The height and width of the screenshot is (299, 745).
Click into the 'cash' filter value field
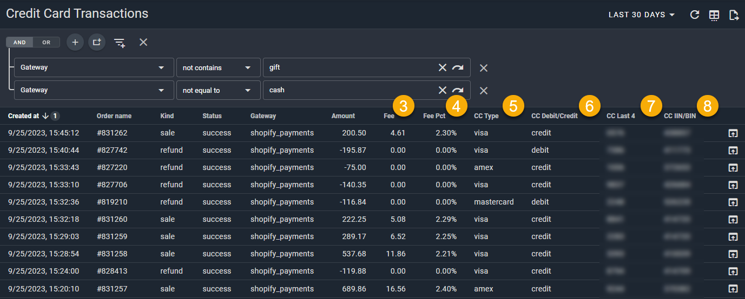point(346,90)
